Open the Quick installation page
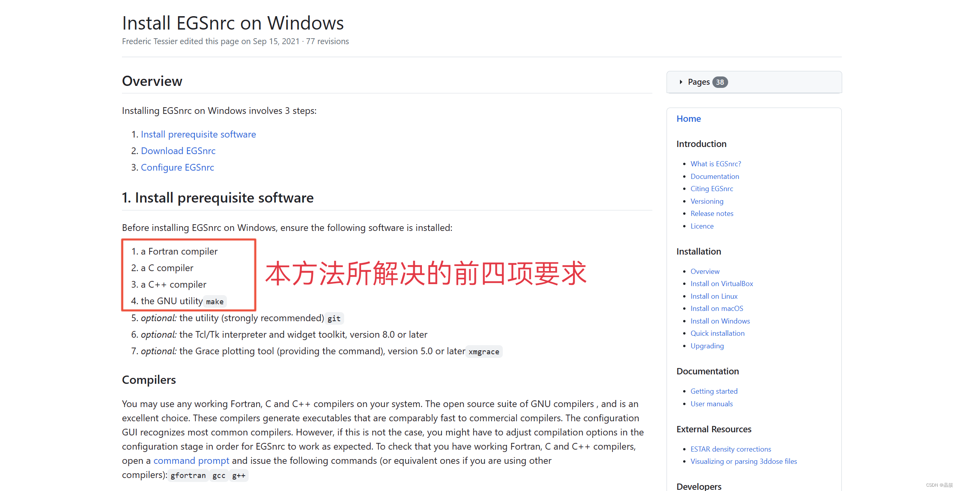 tap(717, 333)
